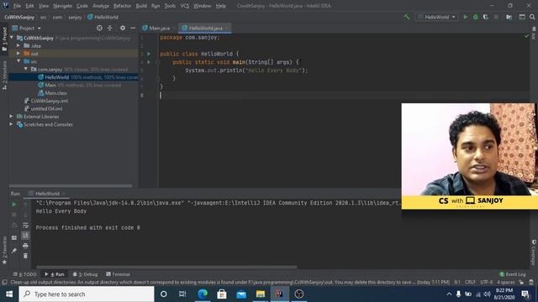Viewport: 538px width, 302px height.
Task: Open the Event Log
Action: coord(512,274)
